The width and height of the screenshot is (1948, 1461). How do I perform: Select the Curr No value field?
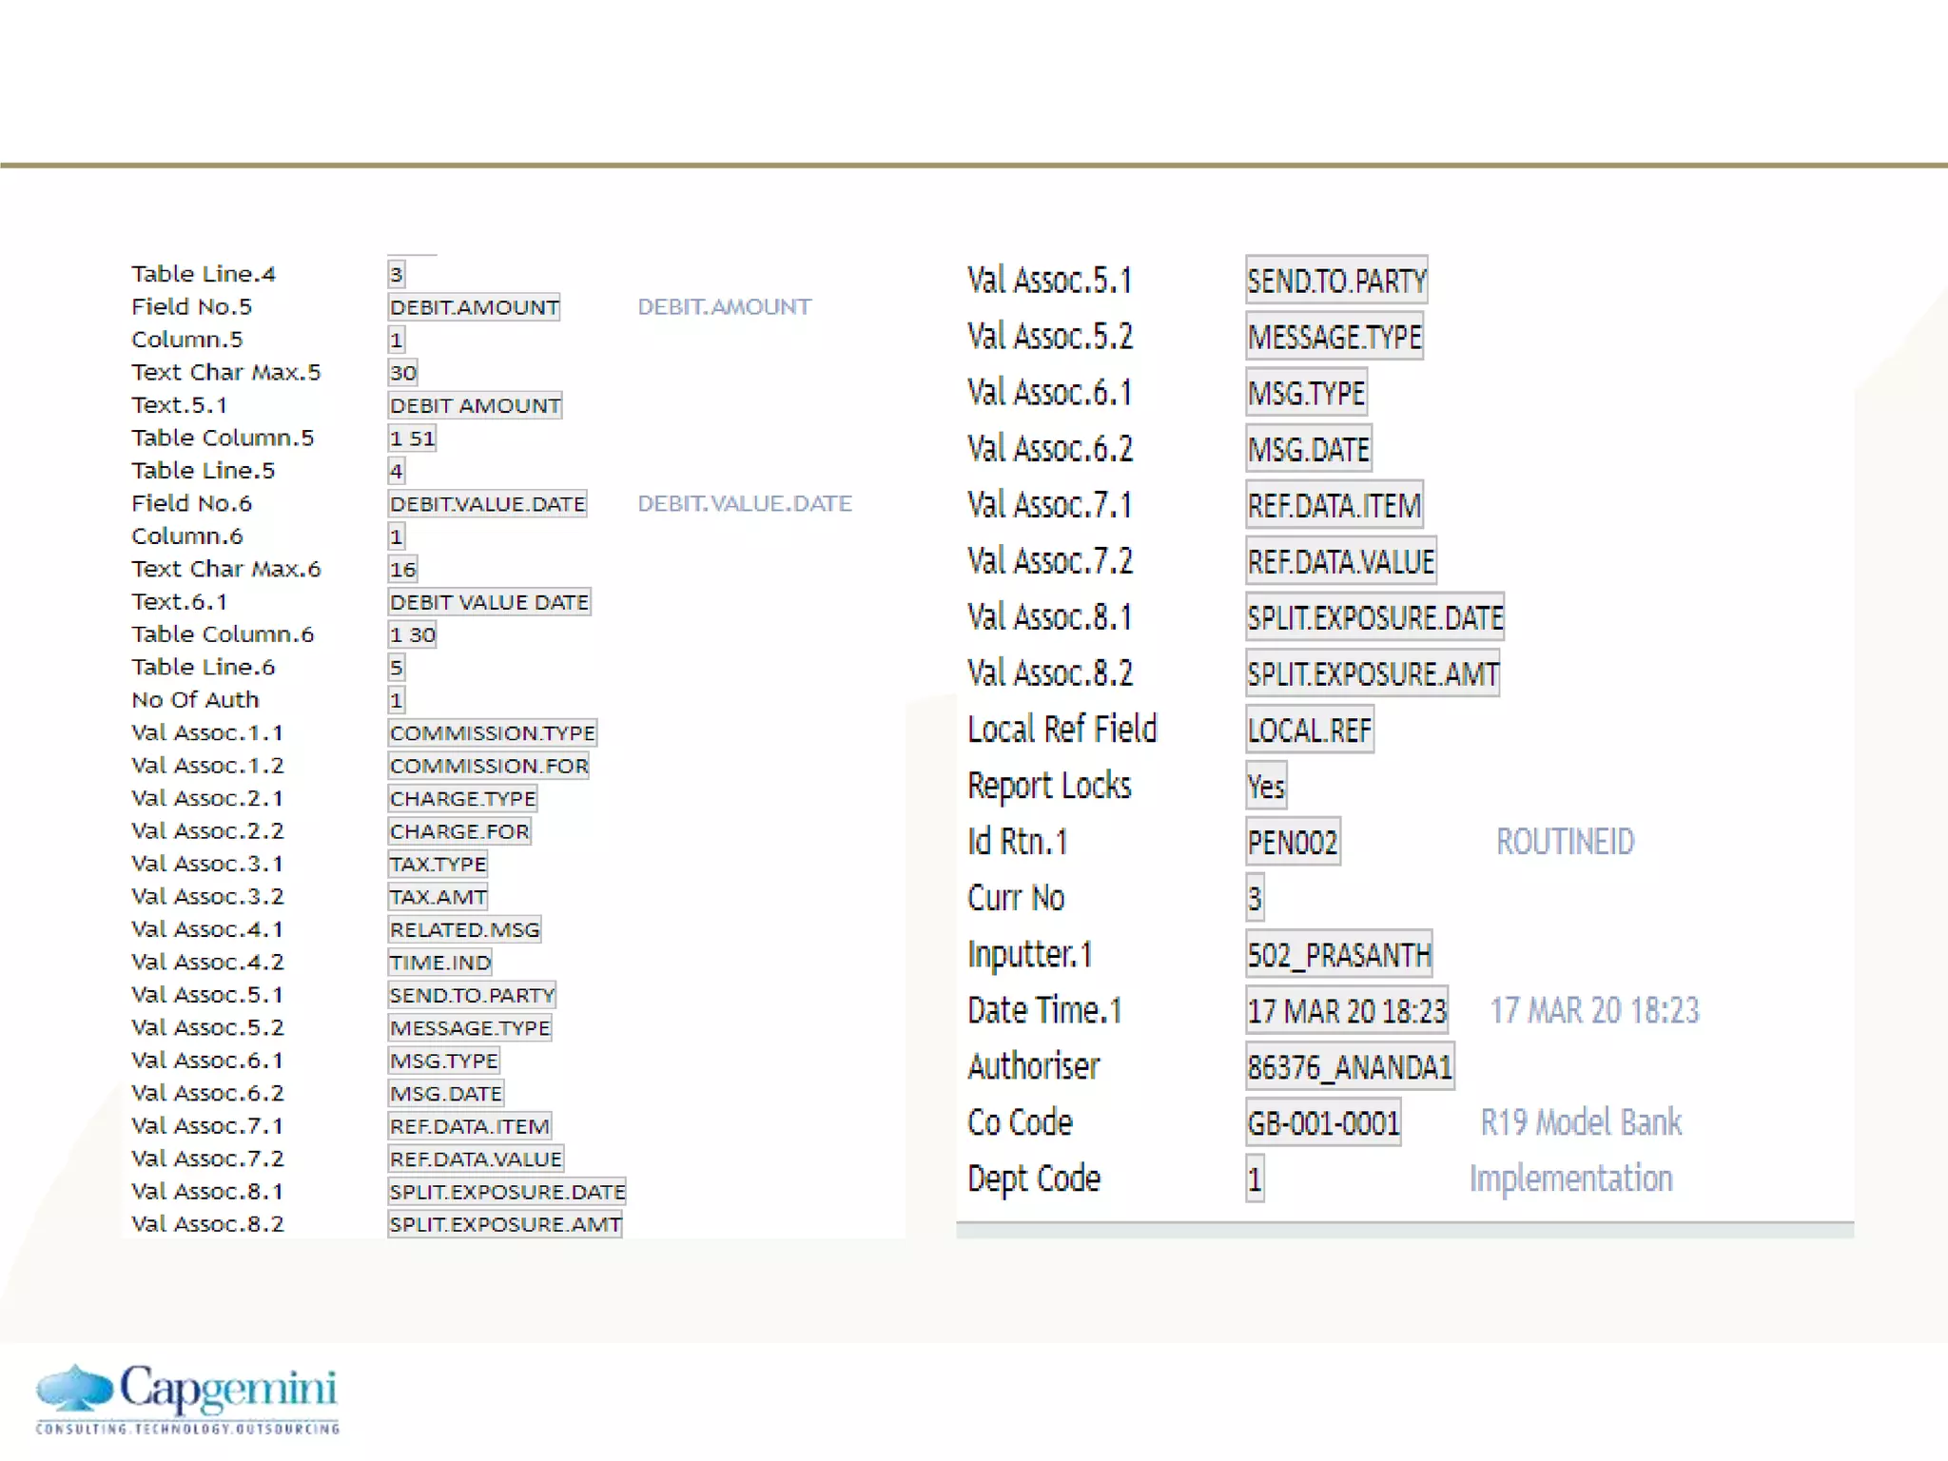coord(1256,898)
